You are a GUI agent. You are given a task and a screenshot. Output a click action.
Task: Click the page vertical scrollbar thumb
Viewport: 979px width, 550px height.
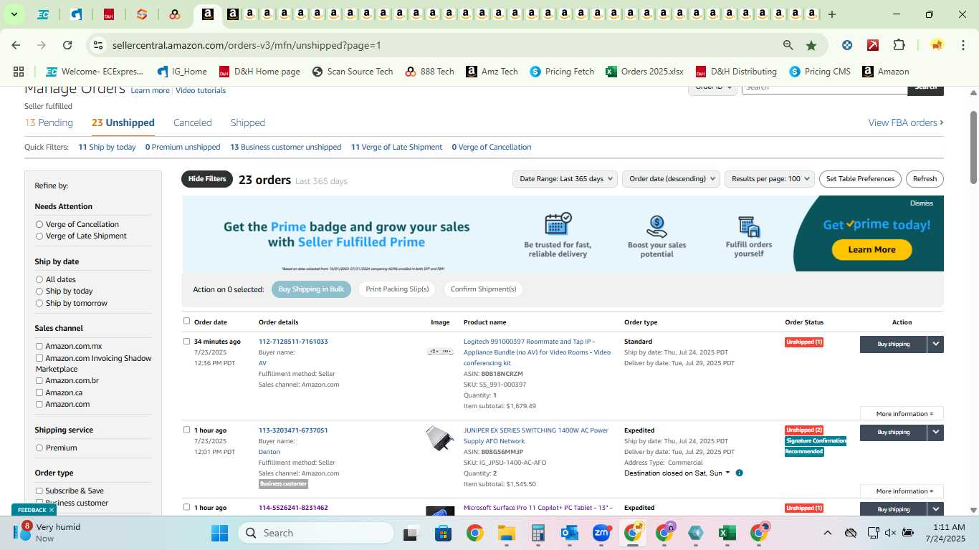[974, 147]
